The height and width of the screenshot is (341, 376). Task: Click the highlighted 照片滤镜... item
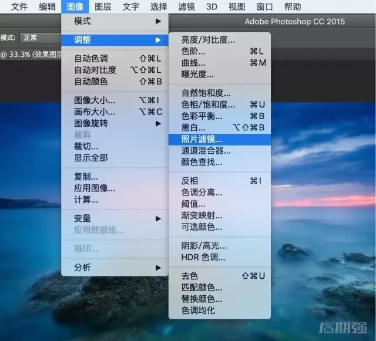tap(220, 139)
